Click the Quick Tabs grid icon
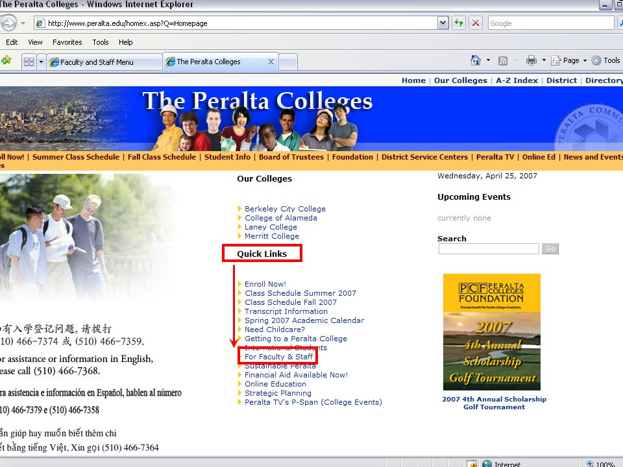This screenshot has width=623, height=467. point(29,62)
